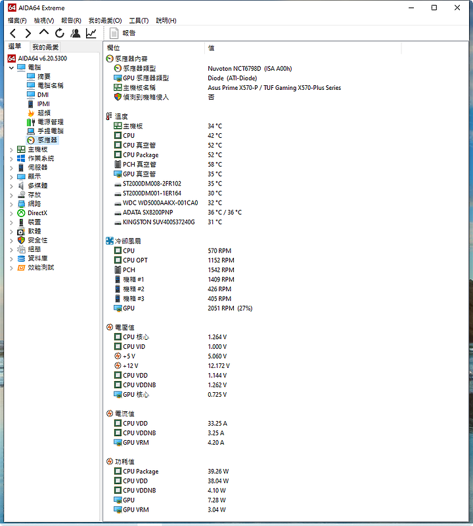Screen dimensions: 473x526
Task: Expand the 伺服器 tree node
Action: coord(11,168)
